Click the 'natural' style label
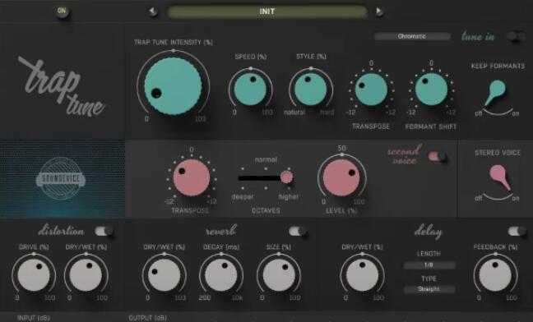This screenshot has width=533, height=322. 294,113
